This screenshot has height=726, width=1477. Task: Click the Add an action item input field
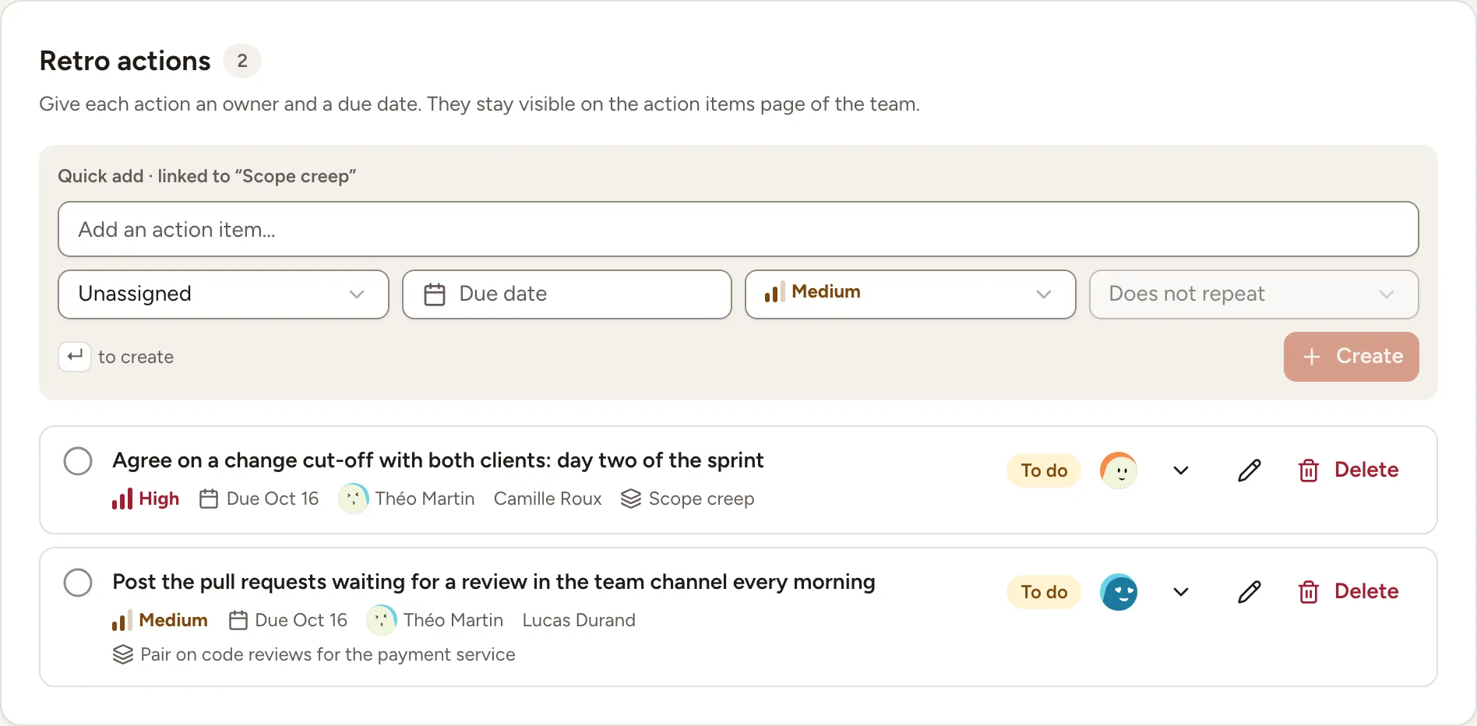tap(738, 229)
